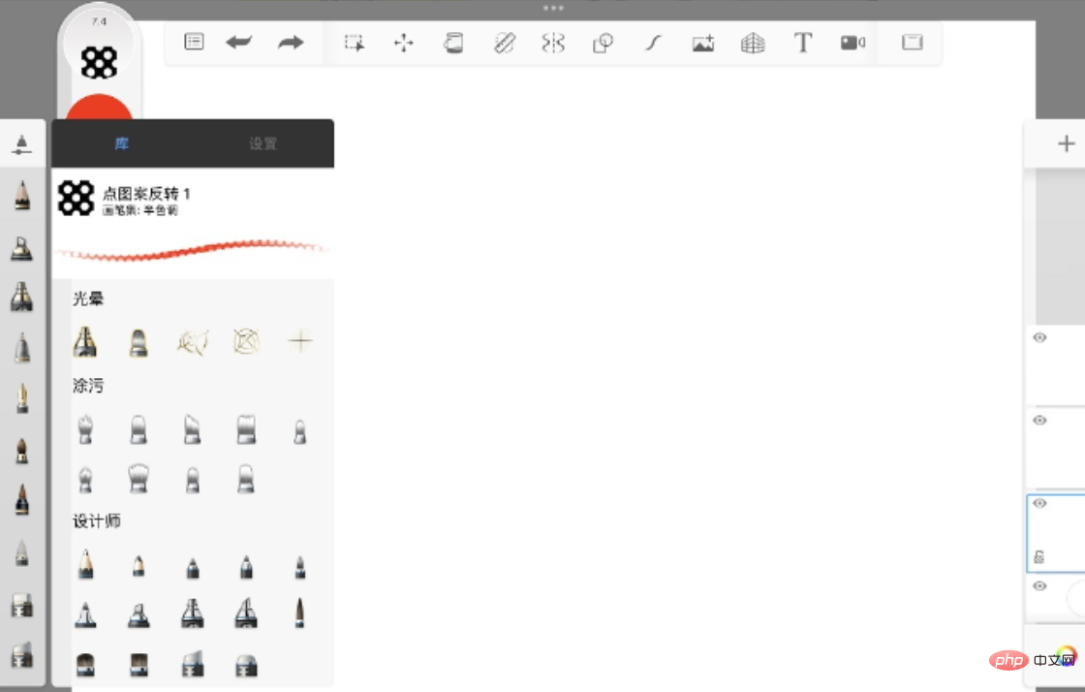The image size is (1085, 692).
Task: Undo the last stroke
Action: 238,43
